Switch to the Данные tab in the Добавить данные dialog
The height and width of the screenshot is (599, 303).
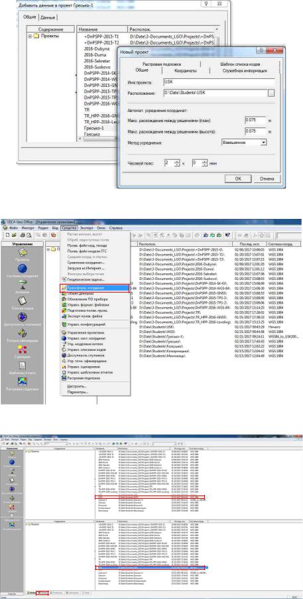point(48,17)
